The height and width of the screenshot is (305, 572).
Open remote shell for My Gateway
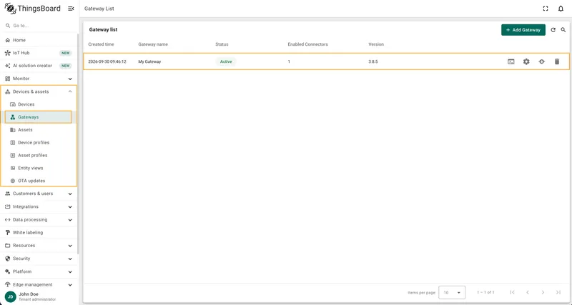[511, 61]
